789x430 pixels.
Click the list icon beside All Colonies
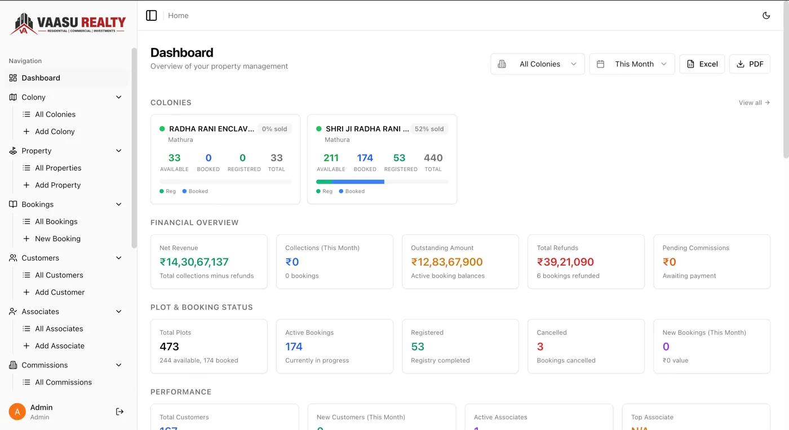[26, 114]
